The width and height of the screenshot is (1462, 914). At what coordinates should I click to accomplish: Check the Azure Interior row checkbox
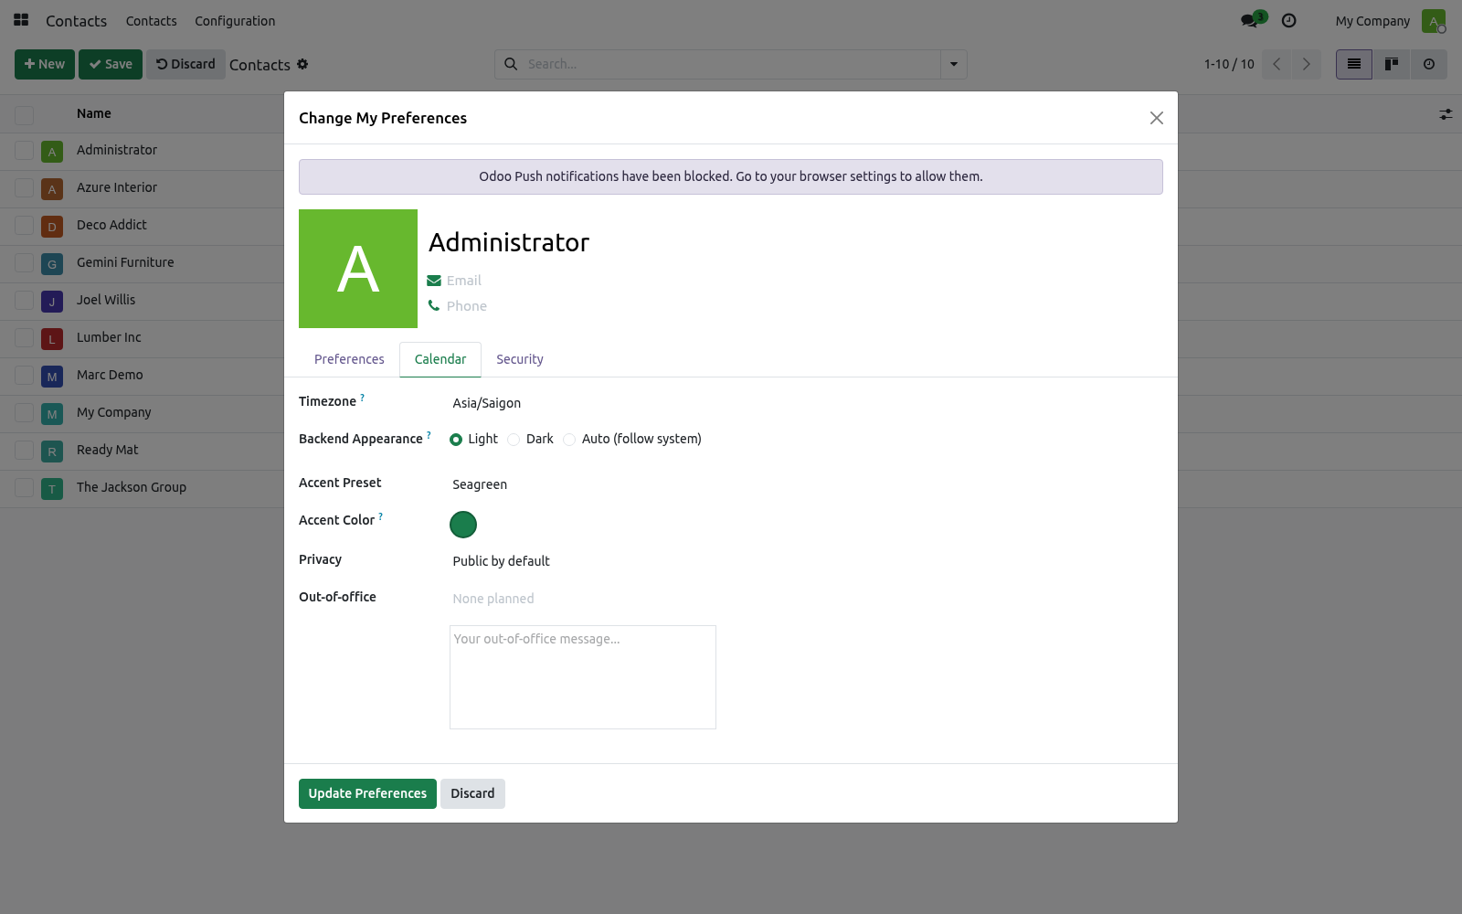[25, 188]
